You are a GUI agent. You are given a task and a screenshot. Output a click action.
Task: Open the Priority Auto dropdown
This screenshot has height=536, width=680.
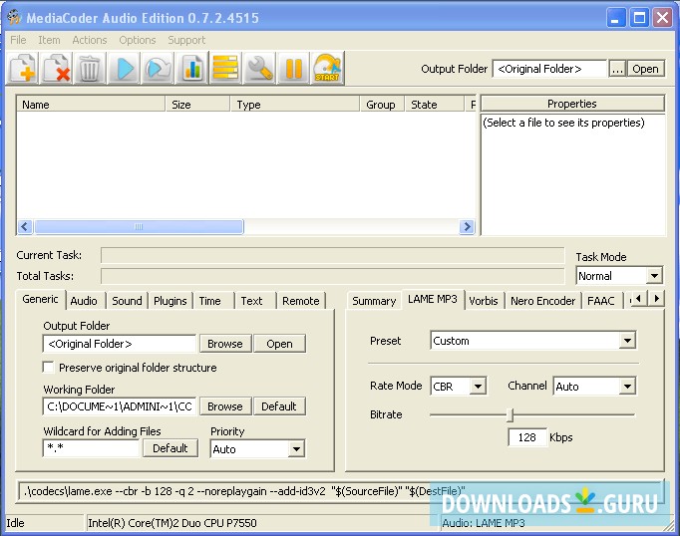coord(296,449)
